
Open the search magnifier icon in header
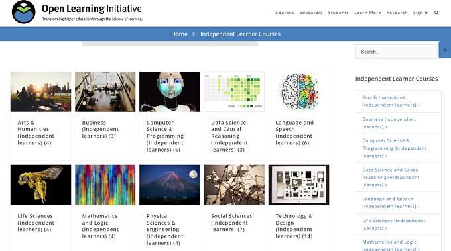point(436,13)
